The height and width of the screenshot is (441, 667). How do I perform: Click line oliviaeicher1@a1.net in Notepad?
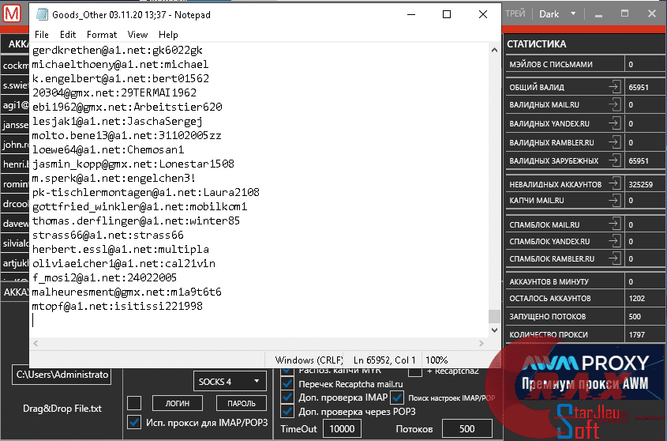[124, 263]
